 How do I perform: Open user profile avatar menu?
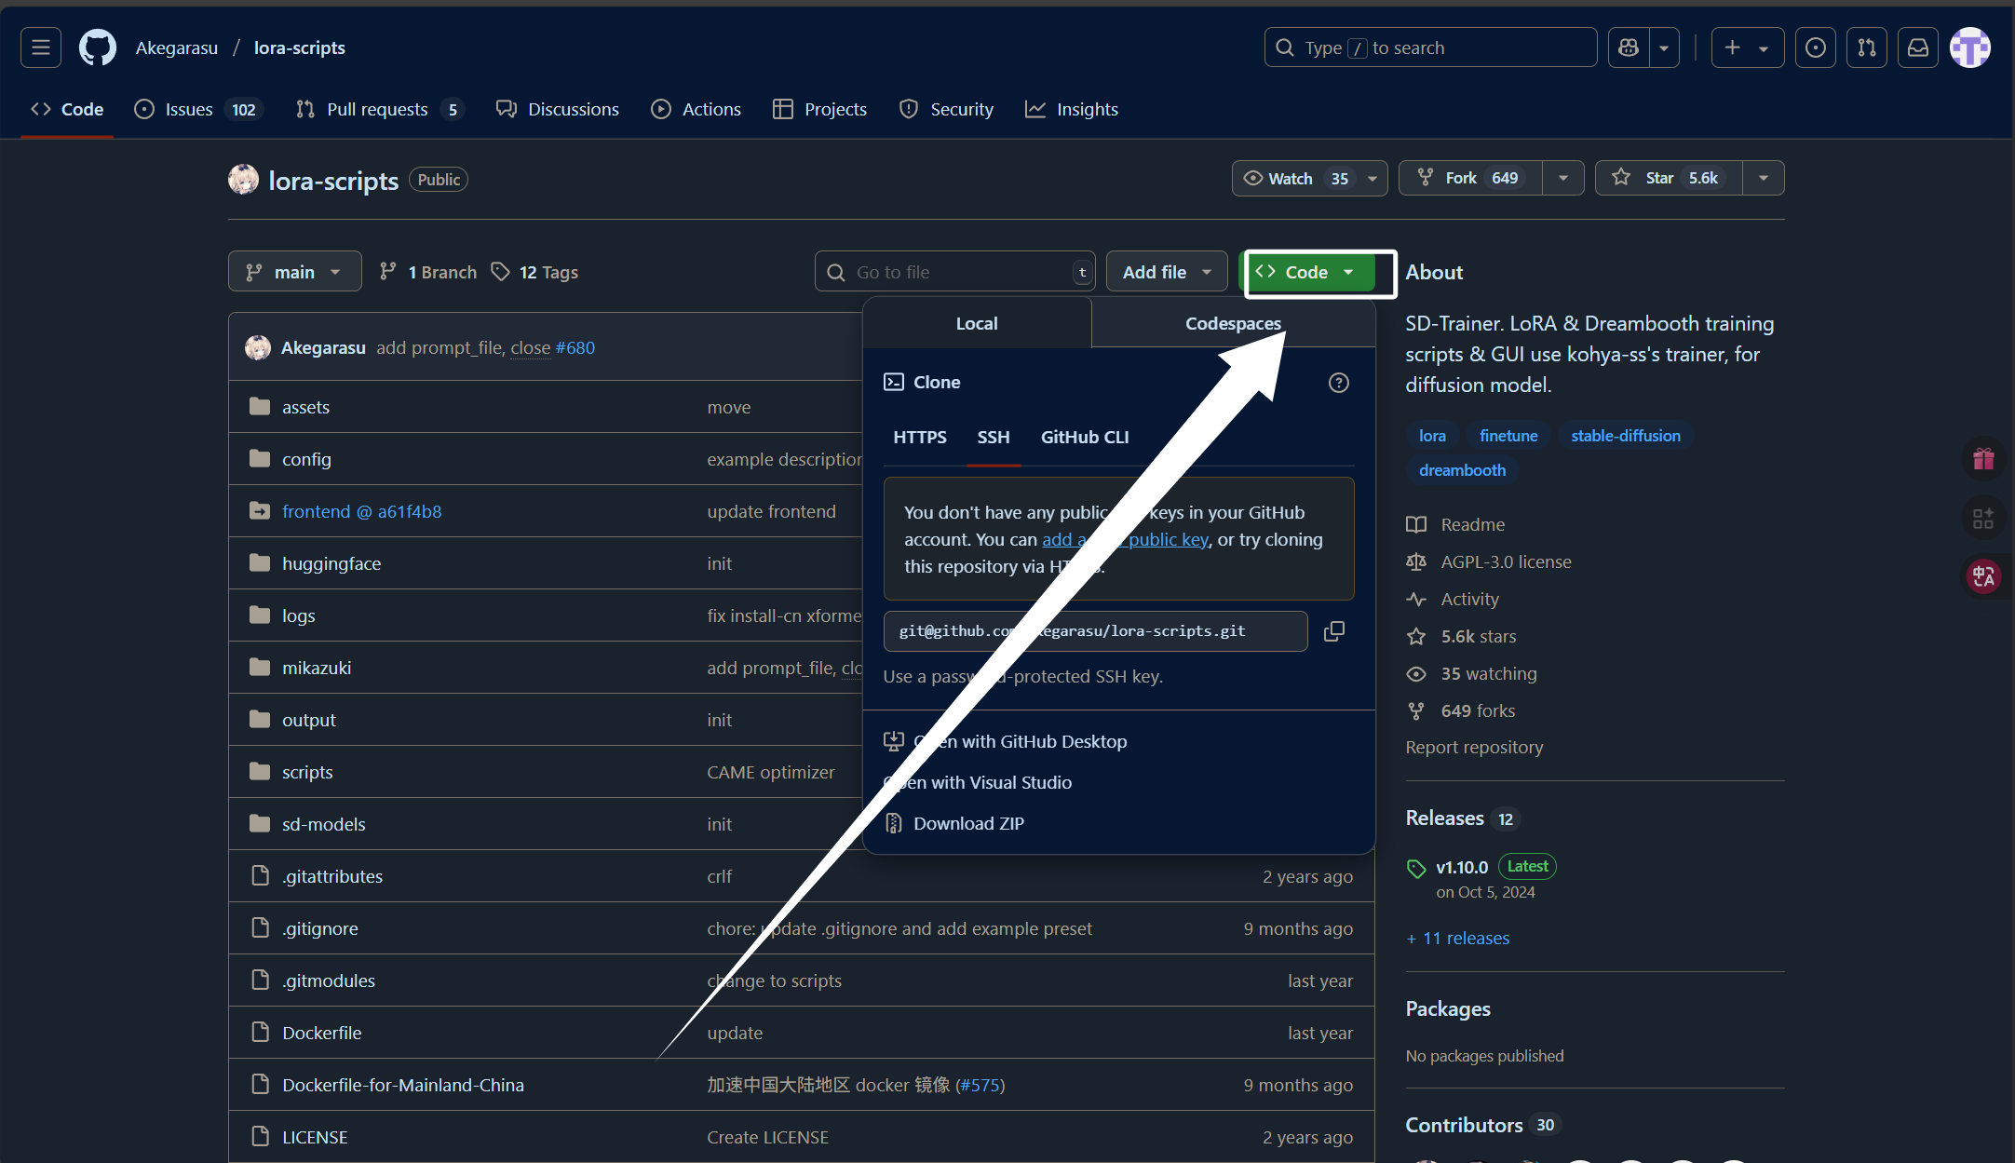[x=1970, y=47]
